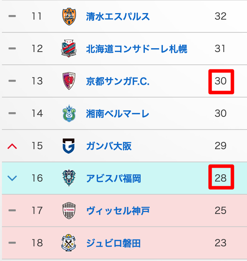Open the 京都サンガF.C. team link

pyautogui.click(x=118, y=81)
